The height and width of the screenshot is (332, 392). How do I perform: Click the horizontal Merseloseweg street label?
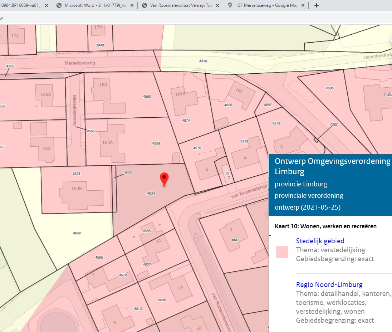tap(80, 63)
